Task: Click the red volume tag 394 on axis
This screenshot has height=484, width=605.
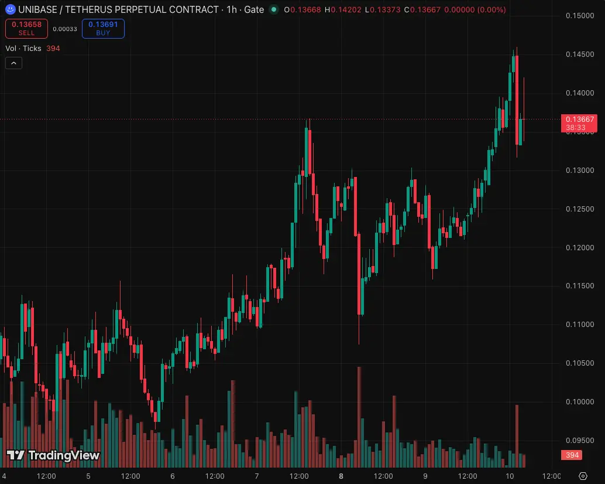Action: pos(572,455)
